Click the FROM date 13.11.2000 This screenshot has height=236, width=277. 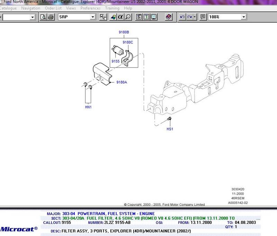pyautogui.click(x=201, y=223)
